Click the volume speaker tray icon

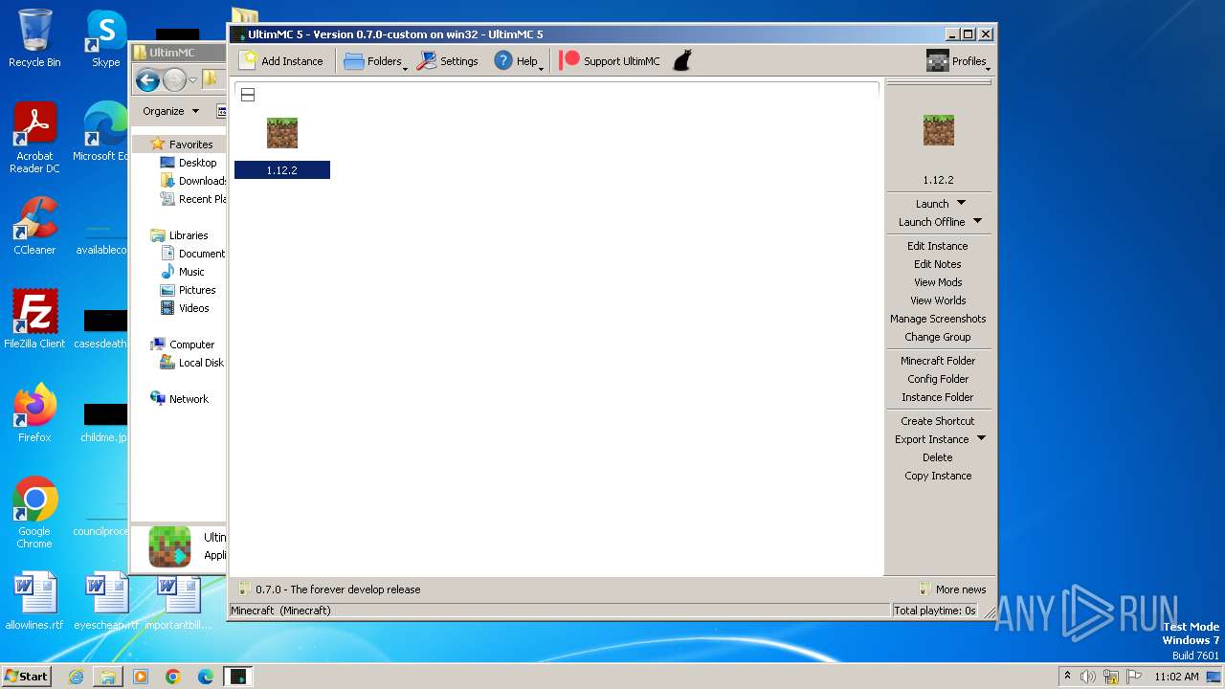coord(1088,677)
